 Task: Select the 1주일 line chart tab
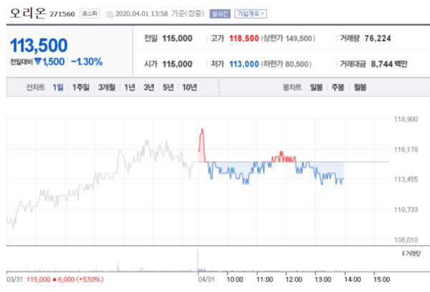coord(80,88)
